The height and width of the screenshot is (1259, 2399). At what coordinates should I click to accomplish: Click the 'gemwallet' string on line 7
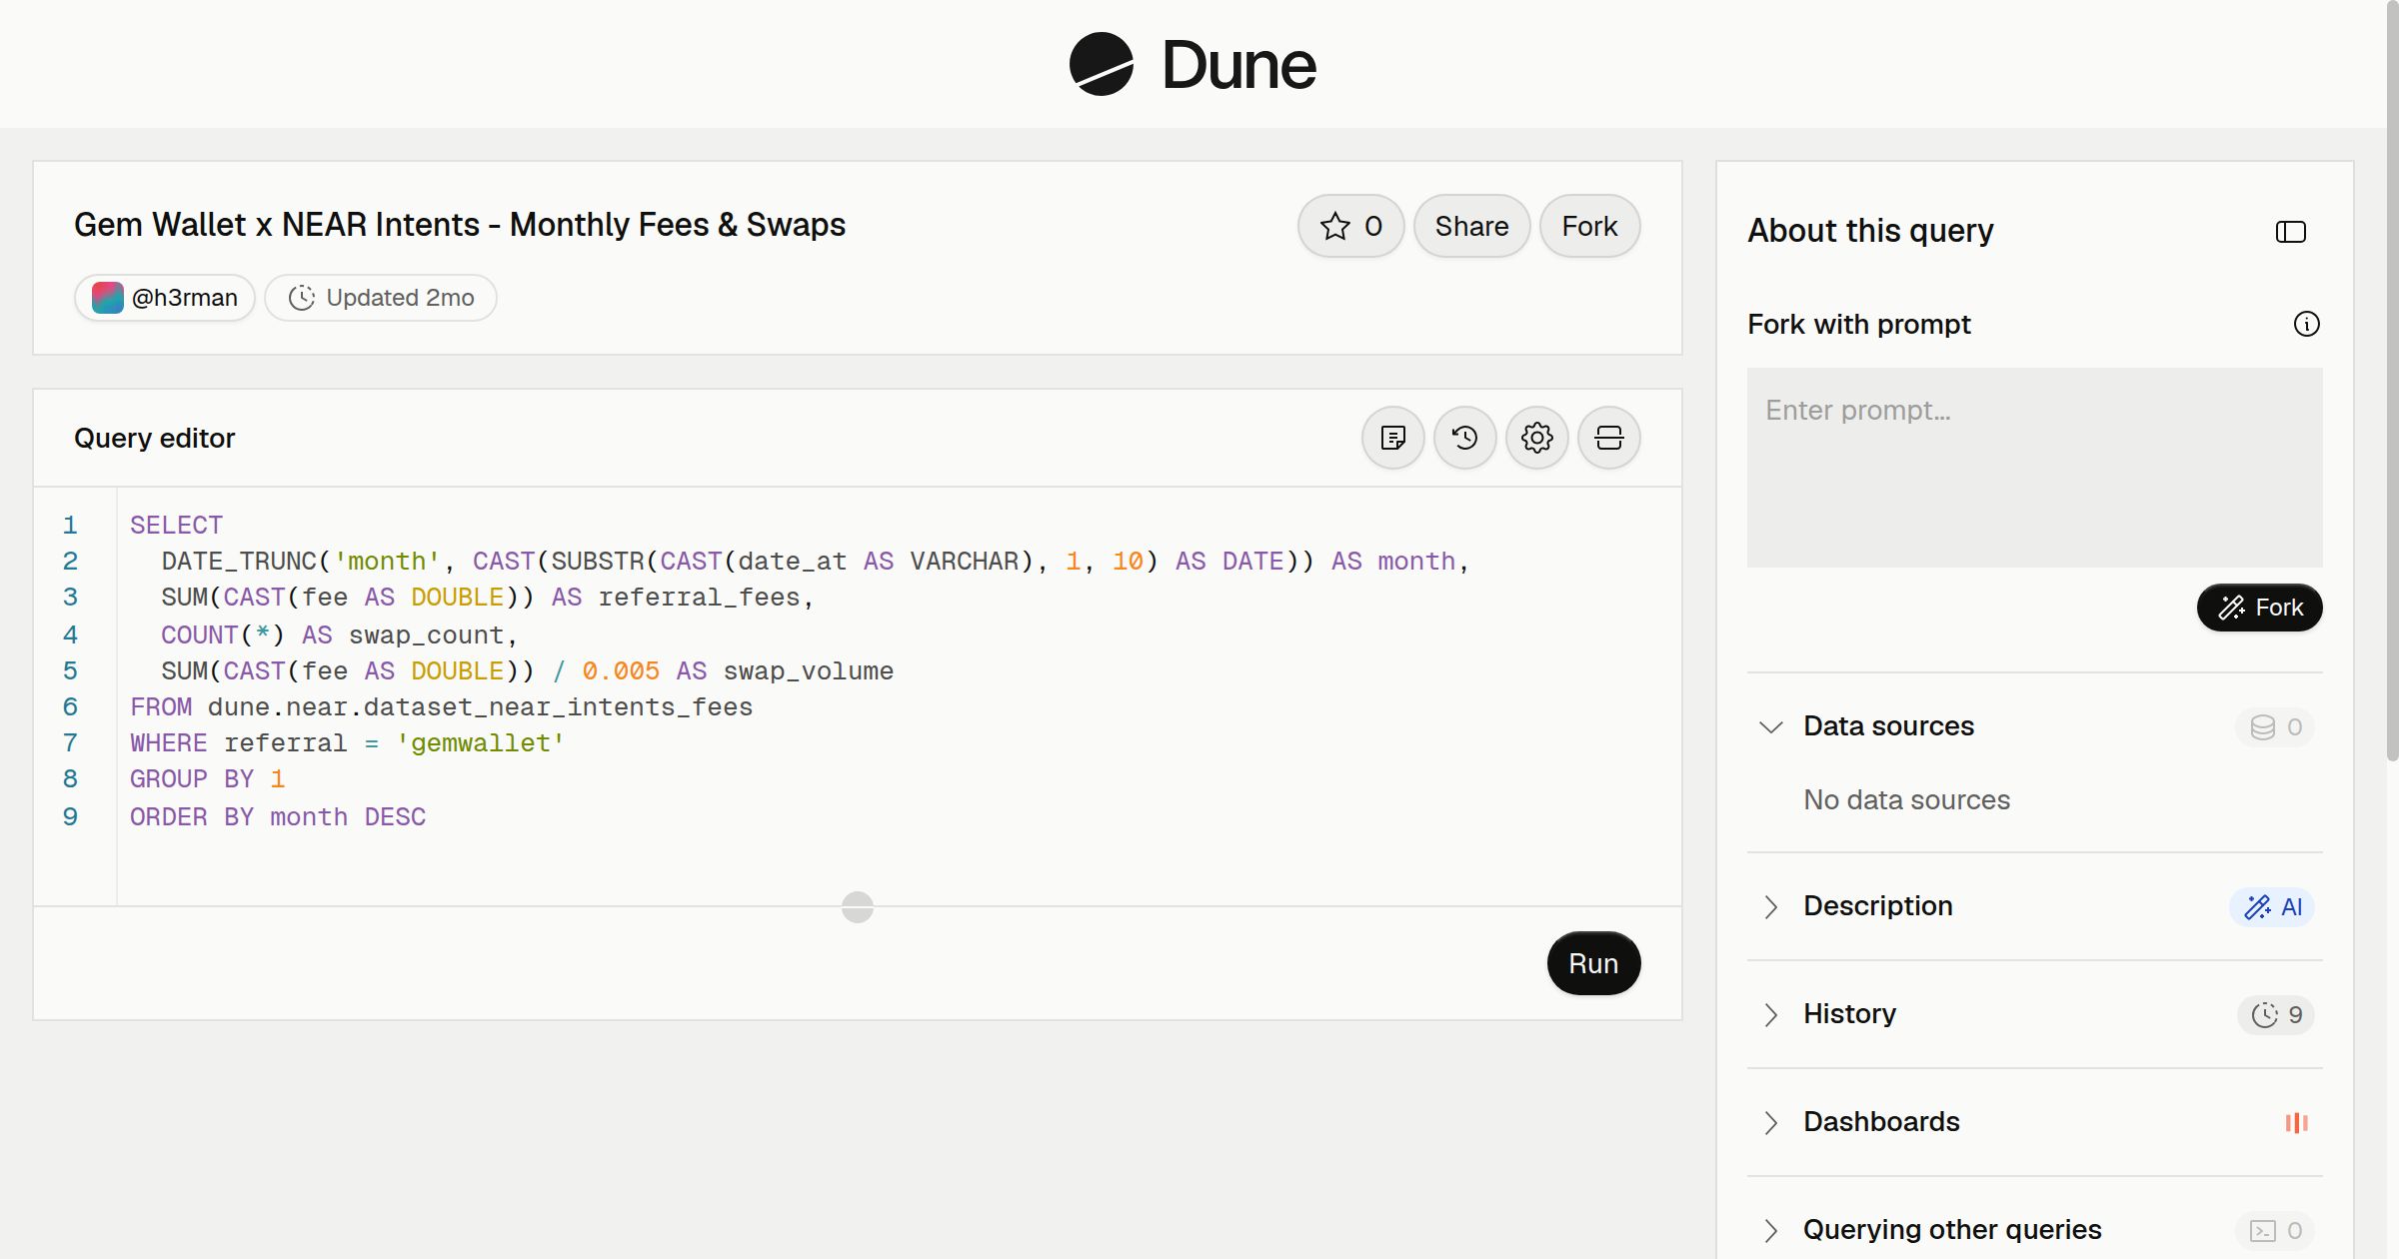[480, 742]
